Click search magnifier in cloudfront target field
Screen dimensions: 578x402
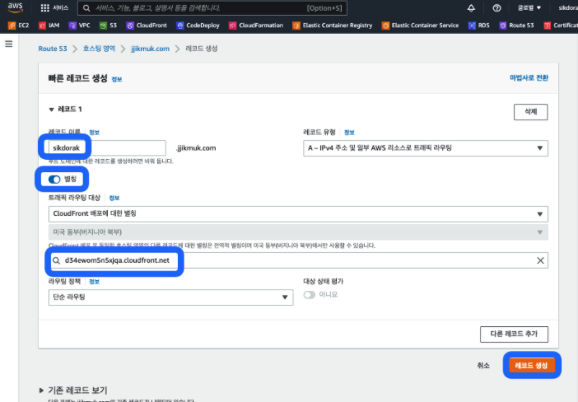[x=56, y=260]
